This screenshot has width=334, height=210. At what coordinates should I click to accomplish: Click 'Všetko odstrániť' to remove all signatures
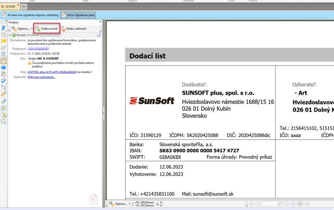click(x=73, y=29)
